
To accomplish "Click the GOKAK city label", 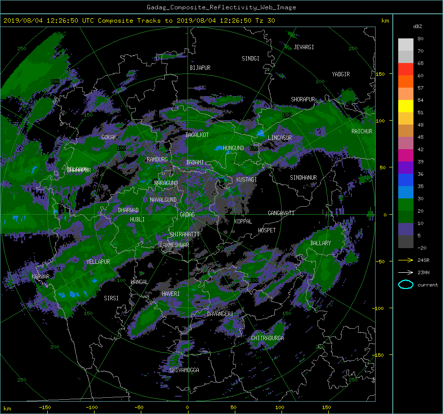I will tap(109, 137).
